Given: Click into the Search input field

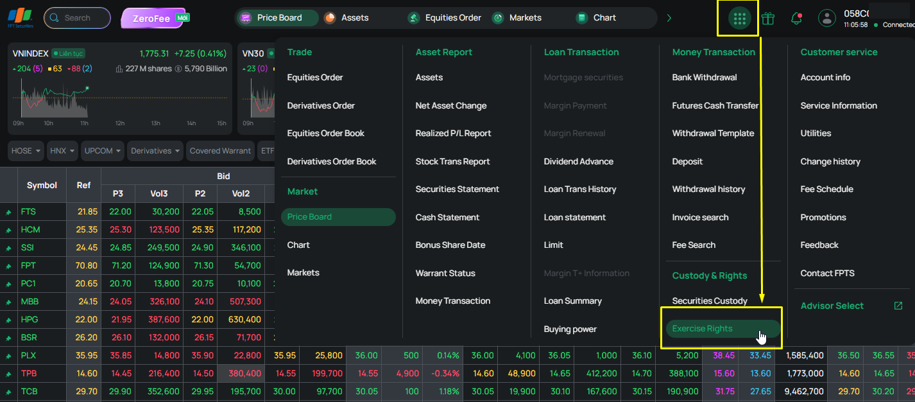Looking at the screenshot, I should pyautogui.click(x=77, y=18).
